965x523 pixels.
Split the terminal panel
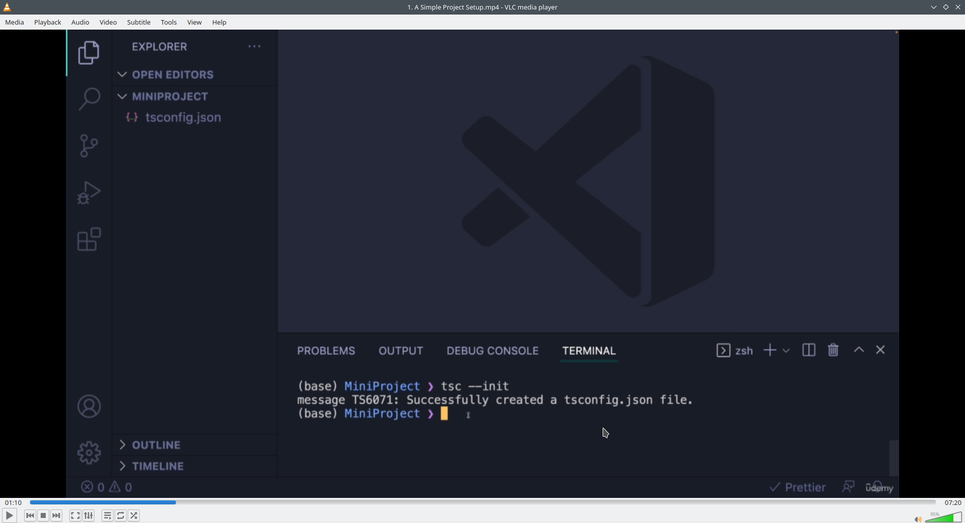coord(809,350)
